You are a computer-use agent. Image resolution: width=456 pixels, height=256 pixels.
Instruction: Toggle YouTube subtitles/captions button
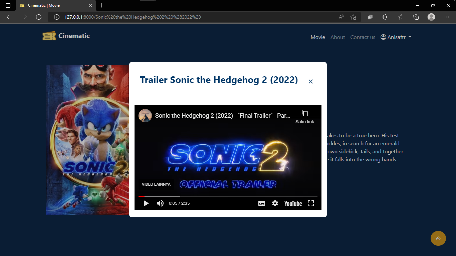pyautogui.click(x=262, y=203)
